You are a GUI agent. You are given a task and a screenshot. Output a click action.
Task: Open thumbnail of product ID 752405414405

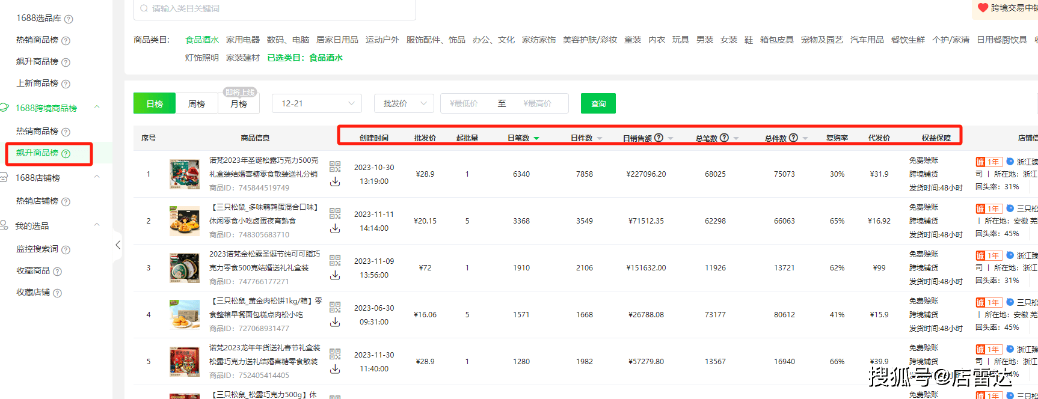click(x=185, y=362)
